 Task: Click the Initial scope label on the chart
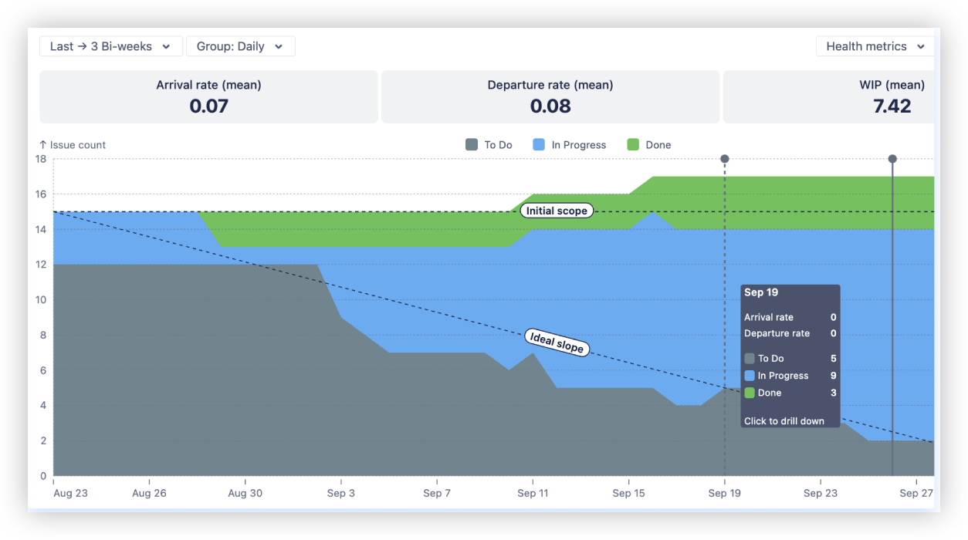click(557, 211)
